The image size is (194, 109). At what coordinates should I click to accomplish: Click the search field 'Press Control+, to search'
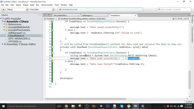tap(174, 9)
